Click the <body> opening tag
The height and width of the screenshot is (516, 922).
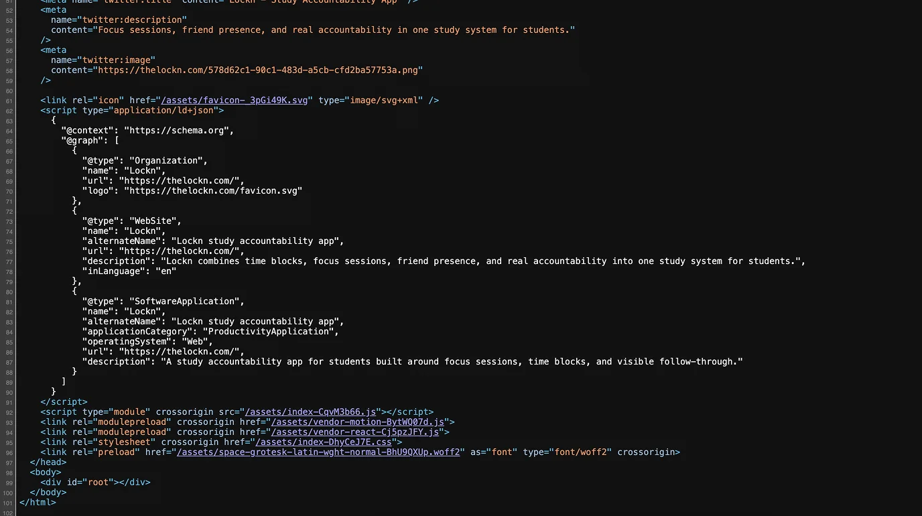tap(46, 472)
